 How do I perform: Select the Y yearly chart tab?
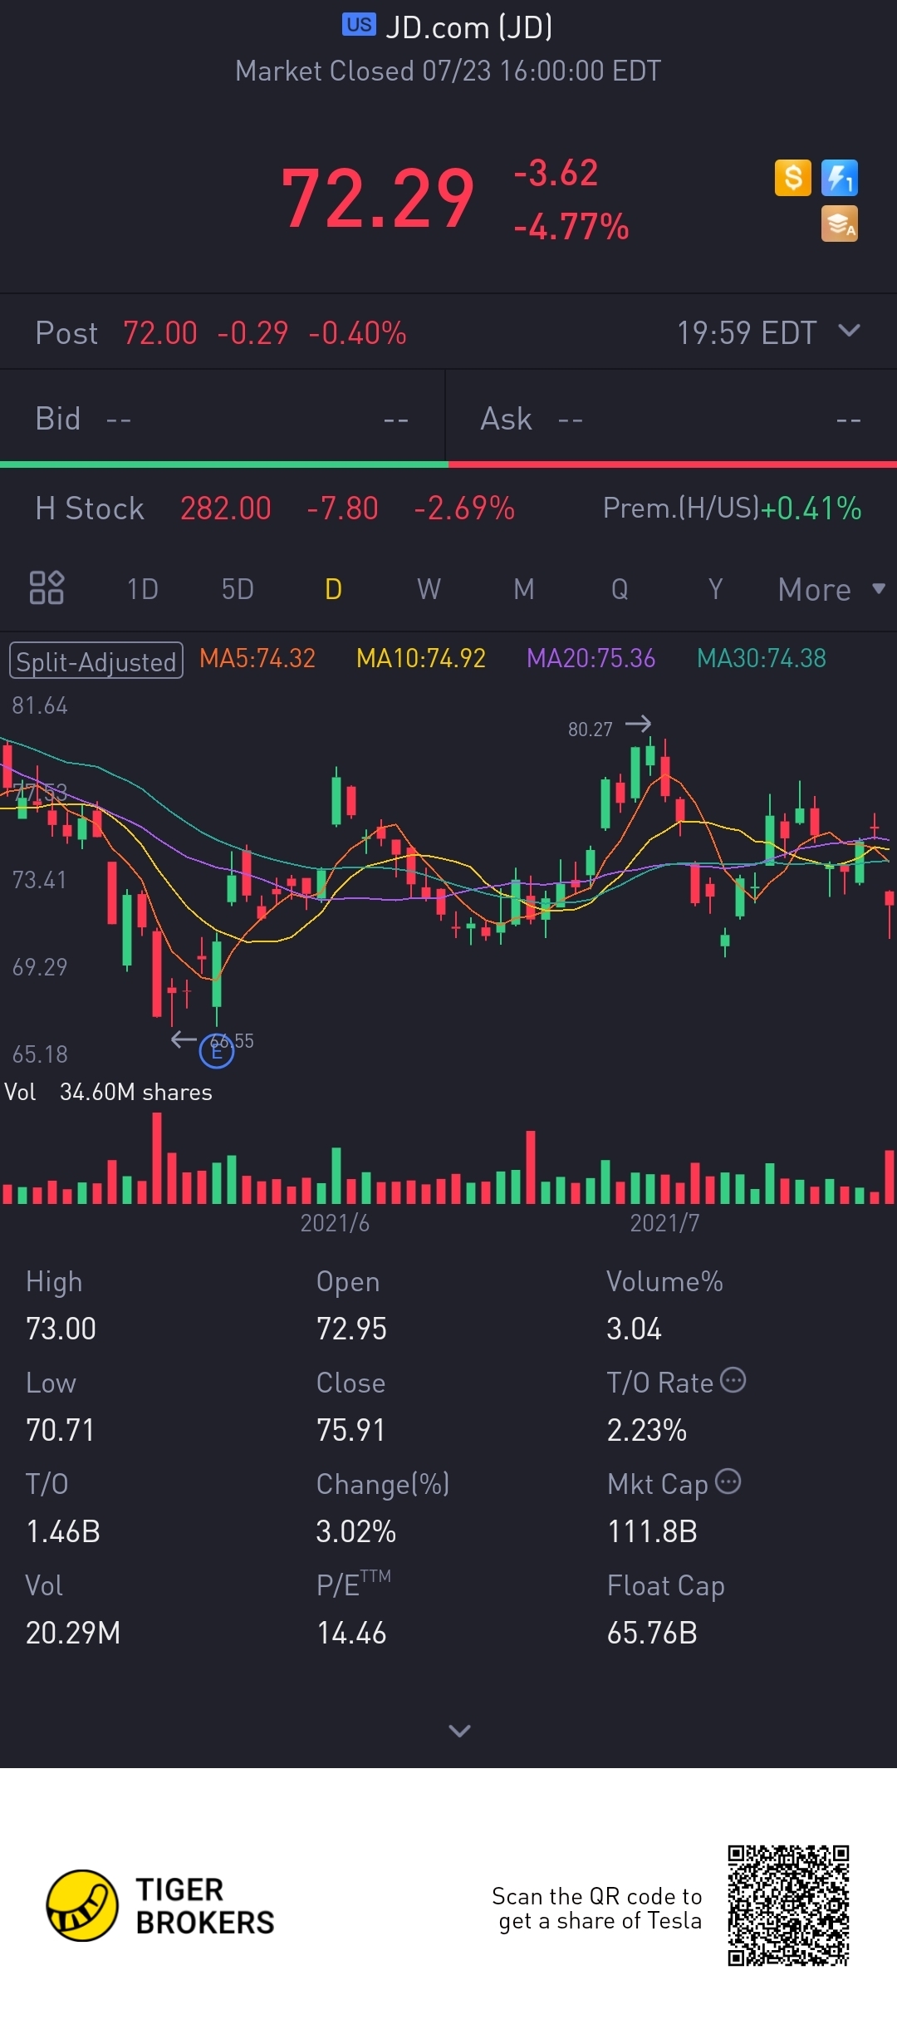[715, 589]
